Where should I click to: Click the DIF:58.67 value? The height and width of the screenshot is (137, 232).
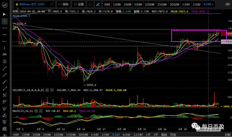53,111
